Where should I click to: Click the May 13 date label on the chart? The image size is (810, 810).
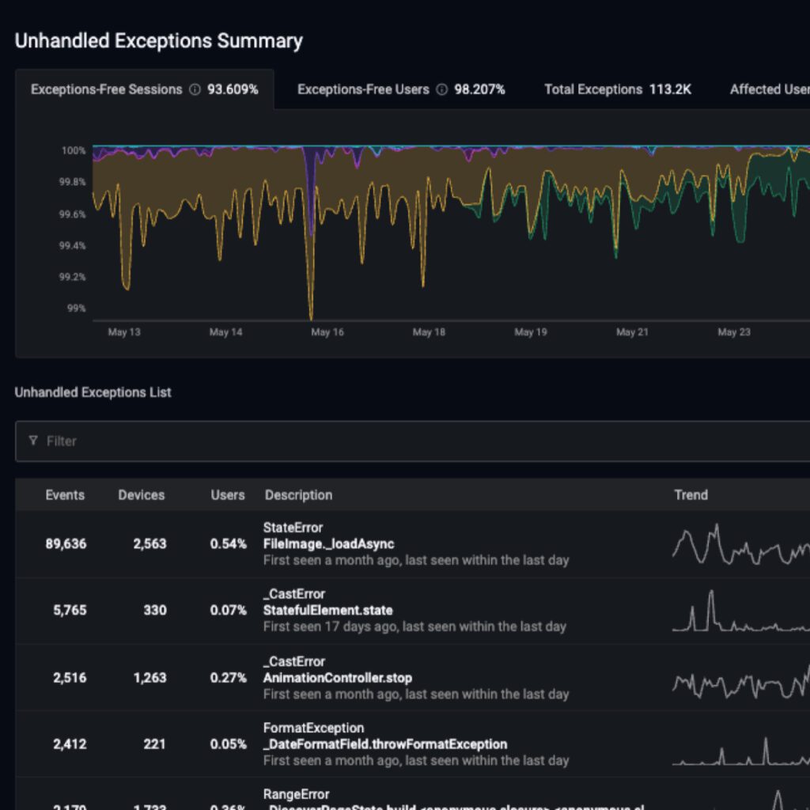point(123,332)
